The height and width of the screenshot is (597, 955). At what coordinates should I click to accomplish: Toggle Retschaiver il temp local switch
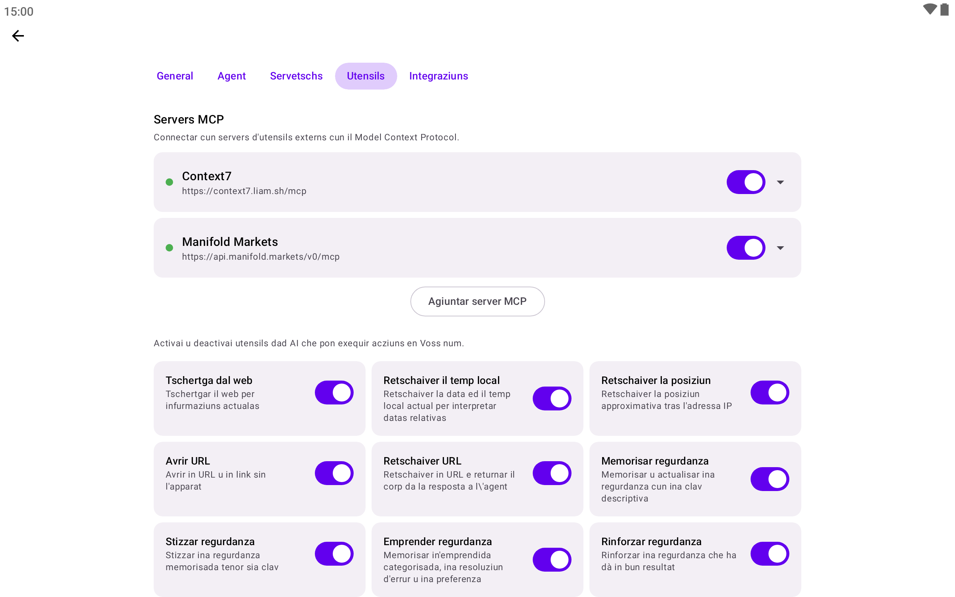[552, 398]
